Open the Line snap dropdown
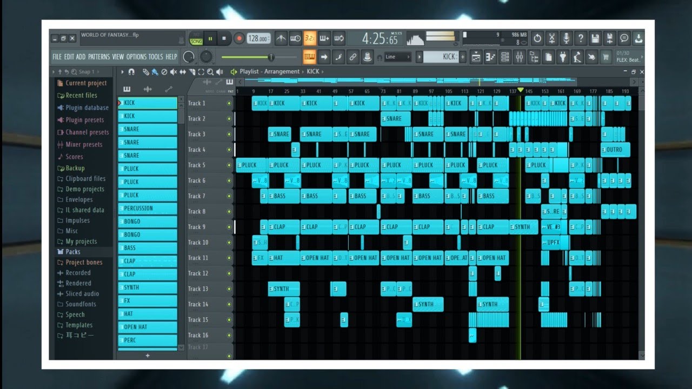 [397, 57]
